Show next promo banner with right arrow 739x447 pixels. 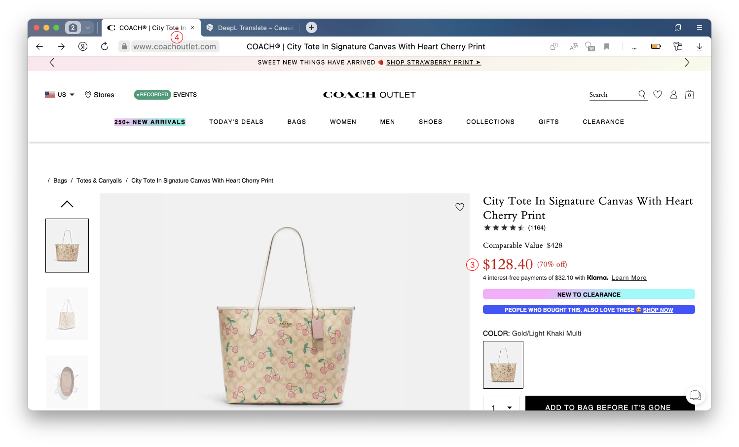(x=687, y=63)
